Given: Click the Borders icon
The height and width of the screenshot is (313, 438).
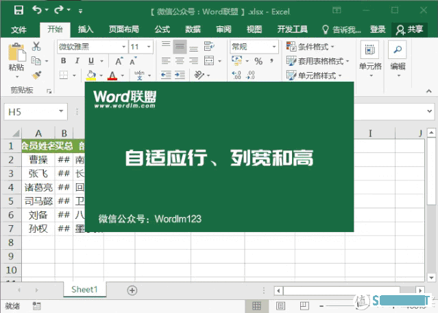Looking at the screenshot, I should (x=64, y=75).
